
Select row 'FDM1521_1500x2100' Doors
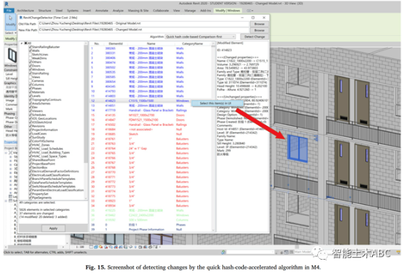150,120
